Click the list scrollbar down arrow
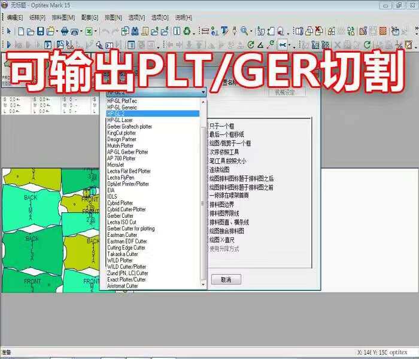 [x=203, y=285]
